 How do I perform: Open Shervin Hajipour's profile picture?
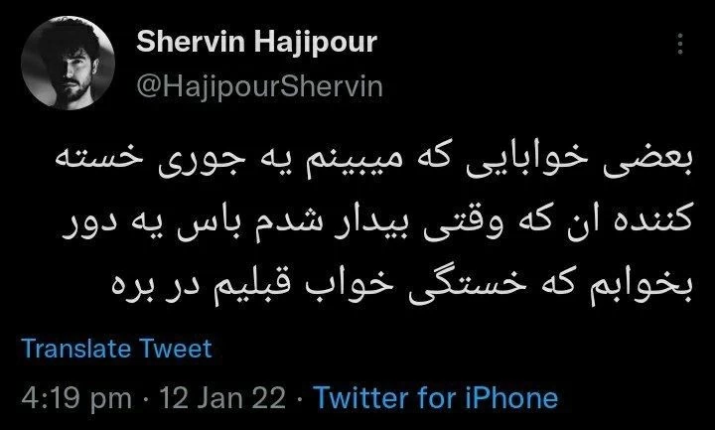[68, 63]
